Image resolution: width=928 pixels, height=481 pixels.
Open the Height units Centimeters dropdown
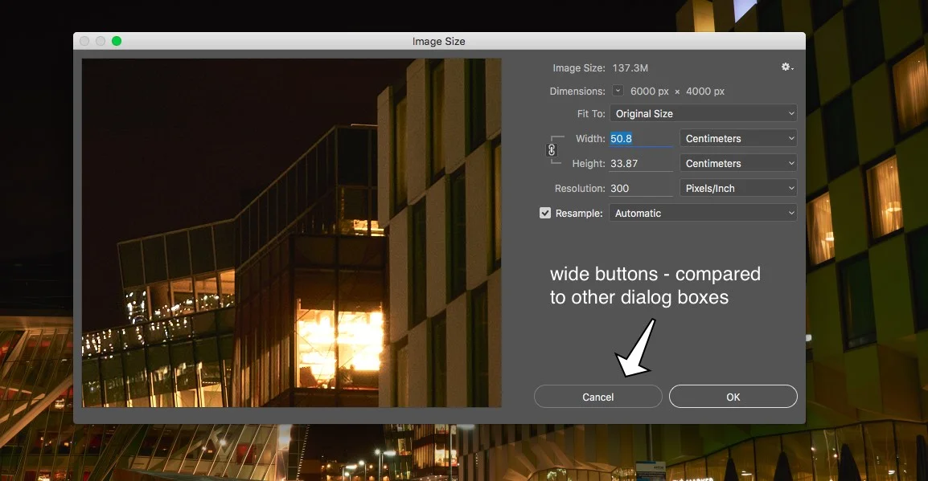pyautogui.click(x=738, y=163)
